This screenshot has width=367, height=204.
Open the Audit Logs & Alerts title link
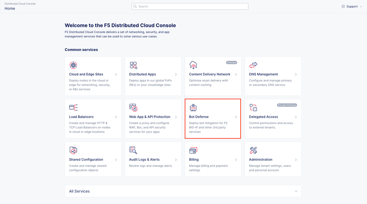pyautogui.click(x=144, y=160)
